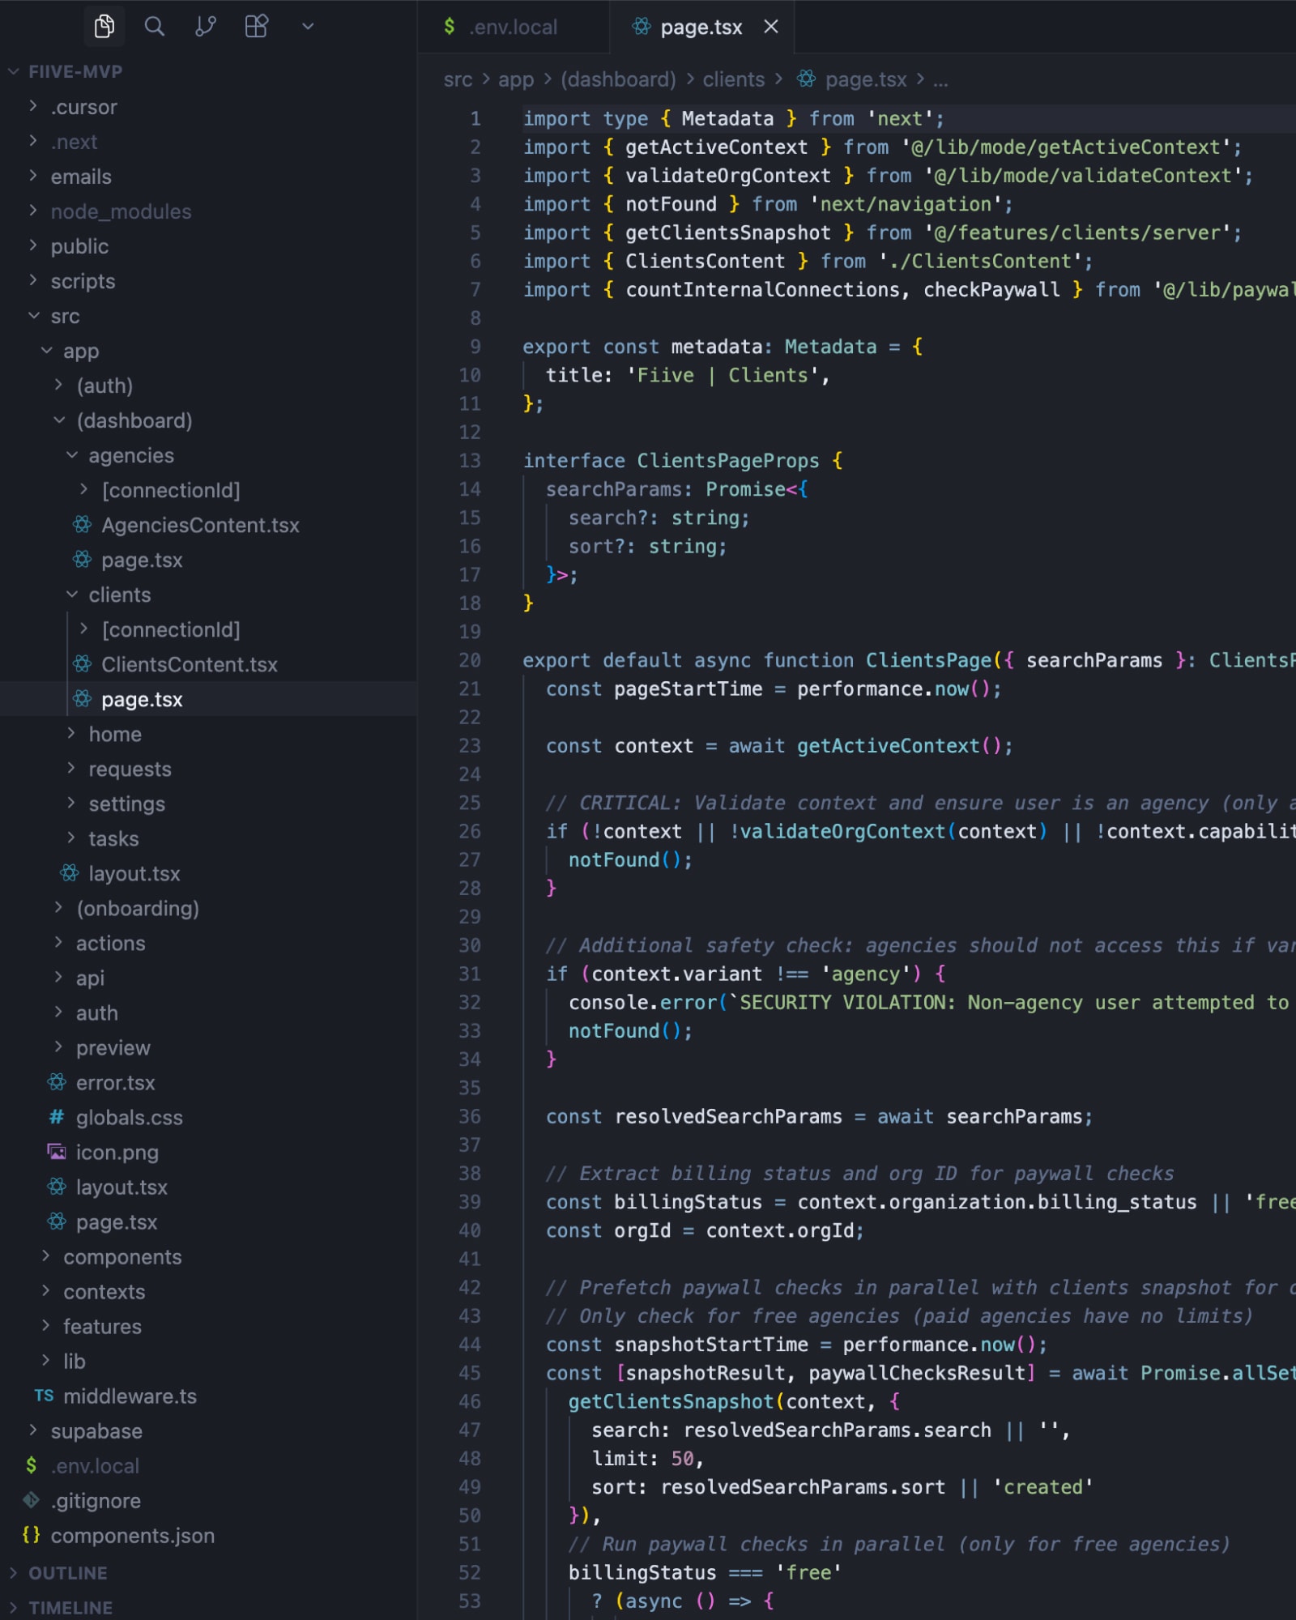Expand [connectionId] folder under clients
The width and height of the screenshot is (1296, 1620).
[209, 629]
